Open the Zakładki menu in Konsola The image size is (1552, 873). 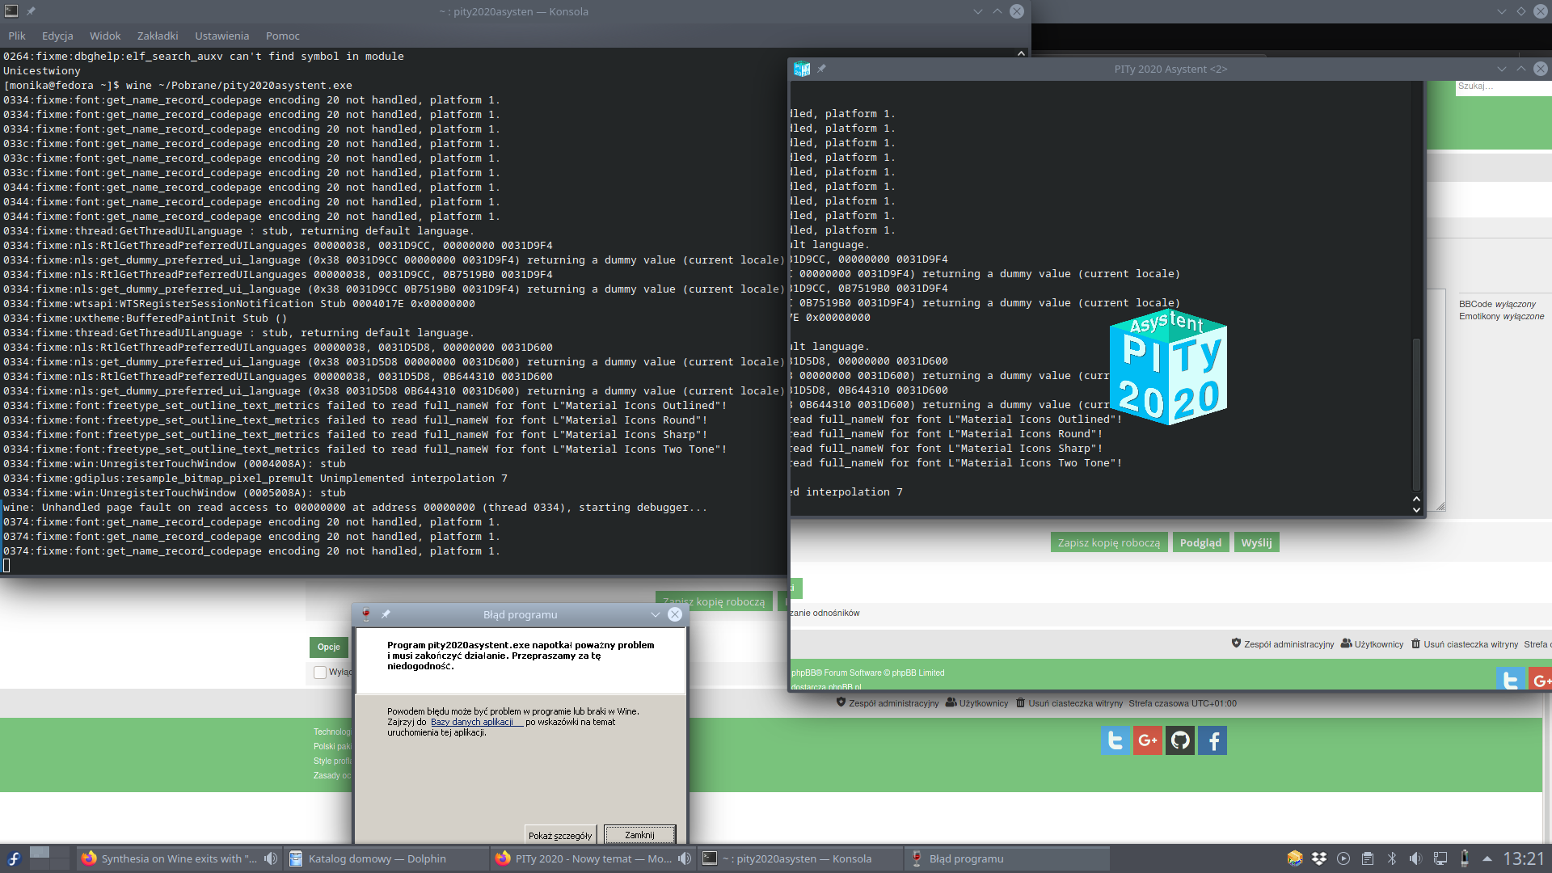(157, 36)
